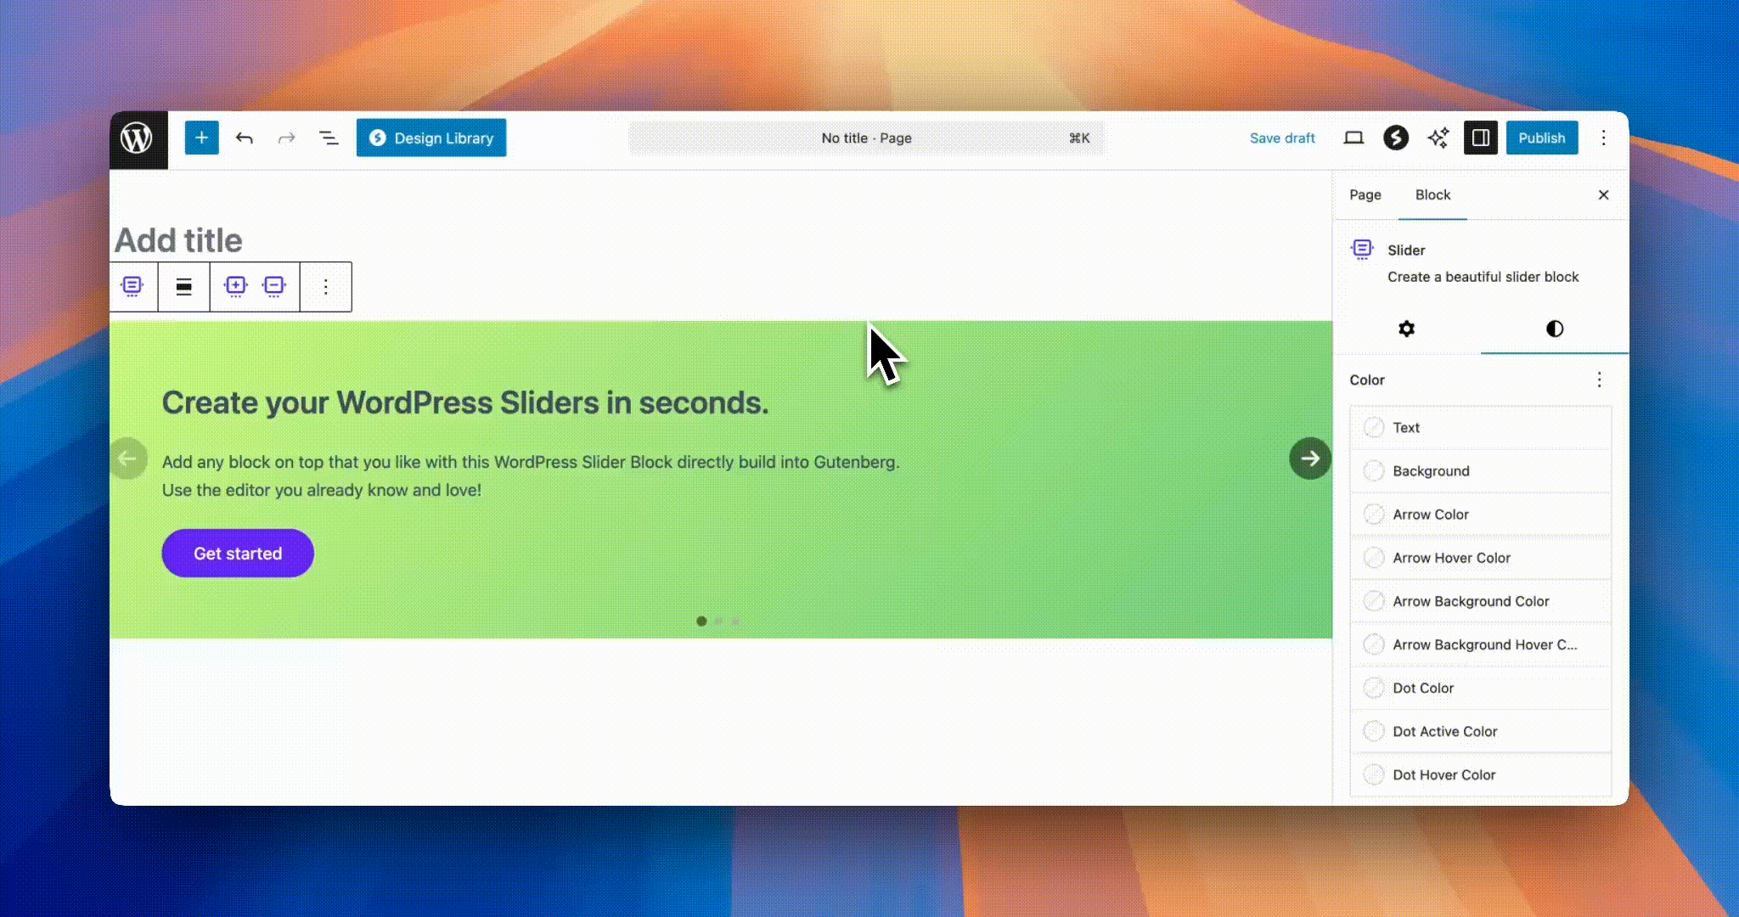The height and width of the screenshot is (917, 1739).
Task: Open the block inserter plus button
Action: coord(201,138)
